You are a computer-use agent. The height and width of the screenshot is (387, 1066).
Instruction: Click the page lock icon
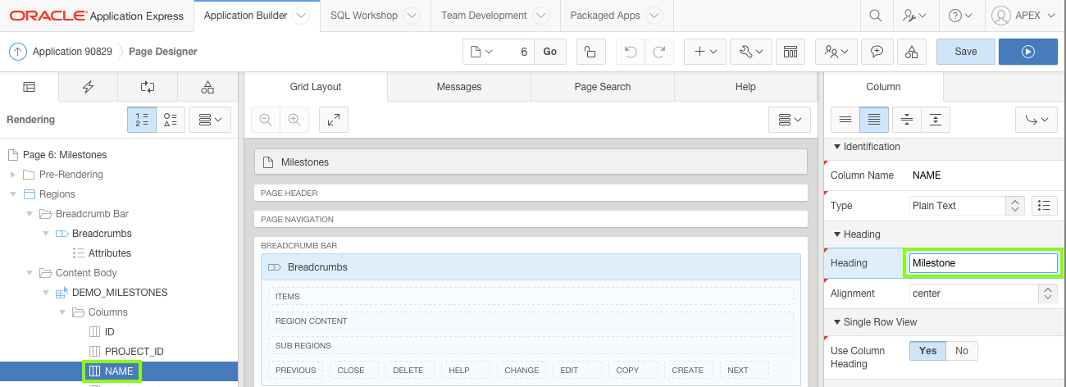(590, 52)
